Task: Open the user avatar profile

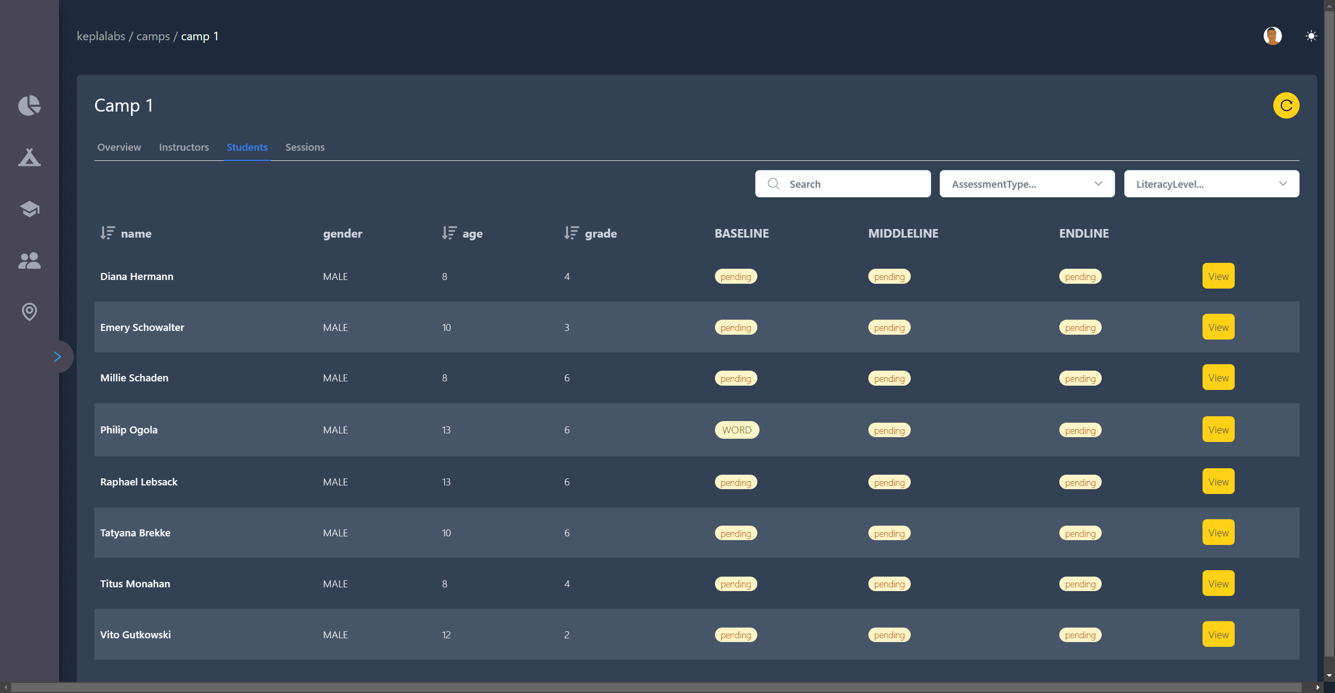Action: (x=1272, y=36)
